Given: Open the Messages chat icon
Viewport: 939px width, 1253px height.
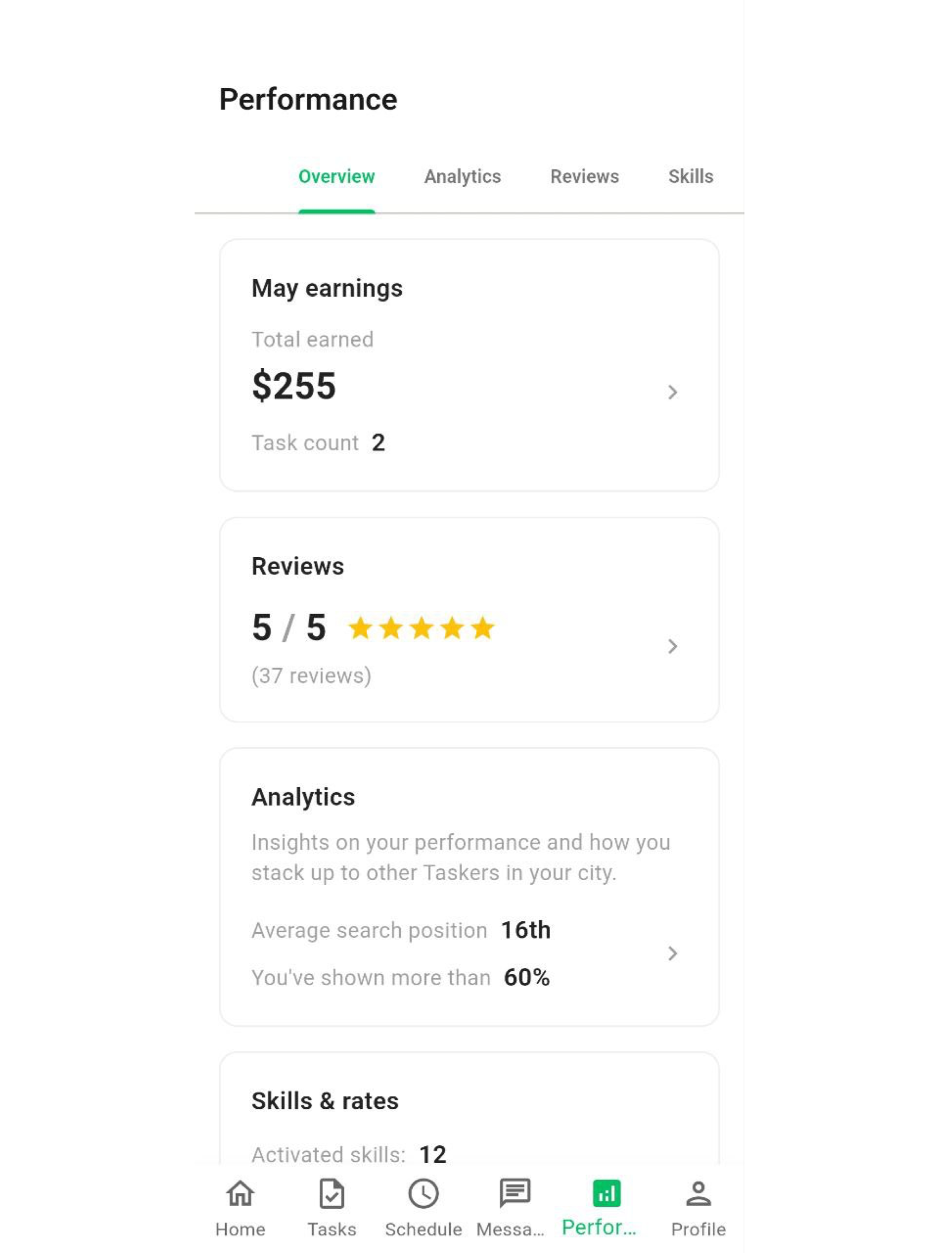Looking at the screenshot, I should tap(514, 1192).
